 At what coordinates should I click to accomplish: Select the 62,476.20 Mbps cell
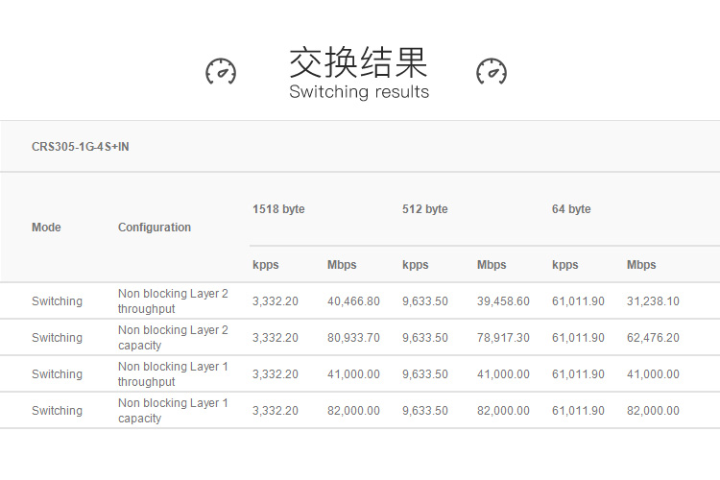[x=653, y=338]
